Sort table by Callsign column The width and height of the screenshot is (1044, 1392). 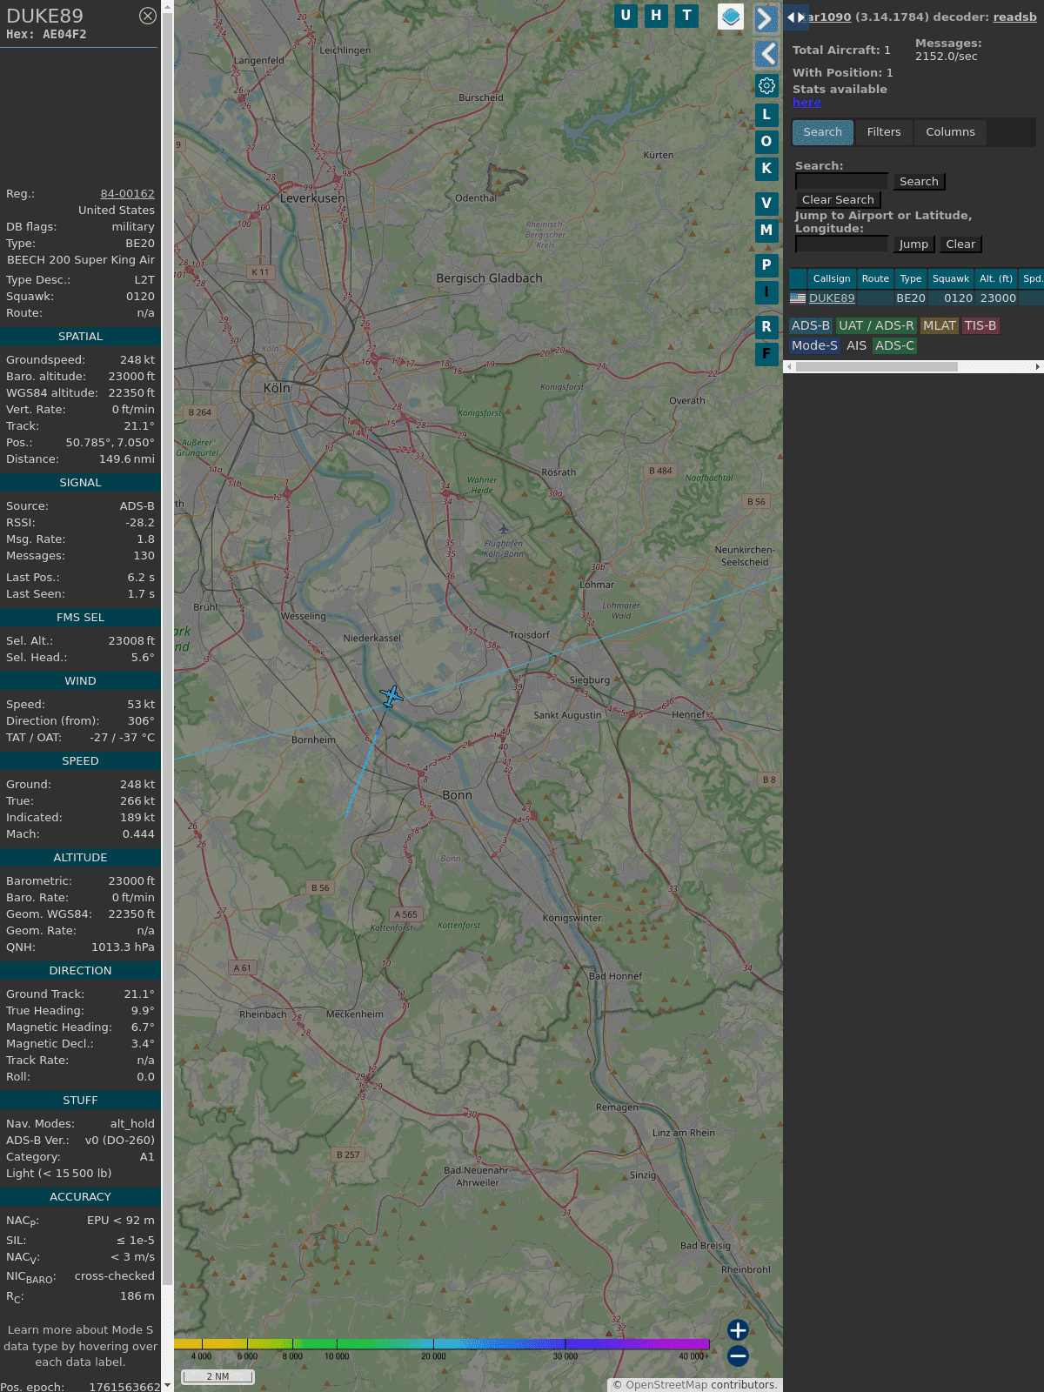832,278
